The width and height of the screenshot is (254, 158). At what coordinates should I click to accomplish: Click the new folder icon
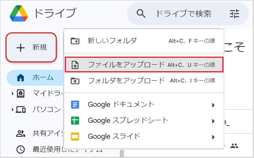(75, 41)
